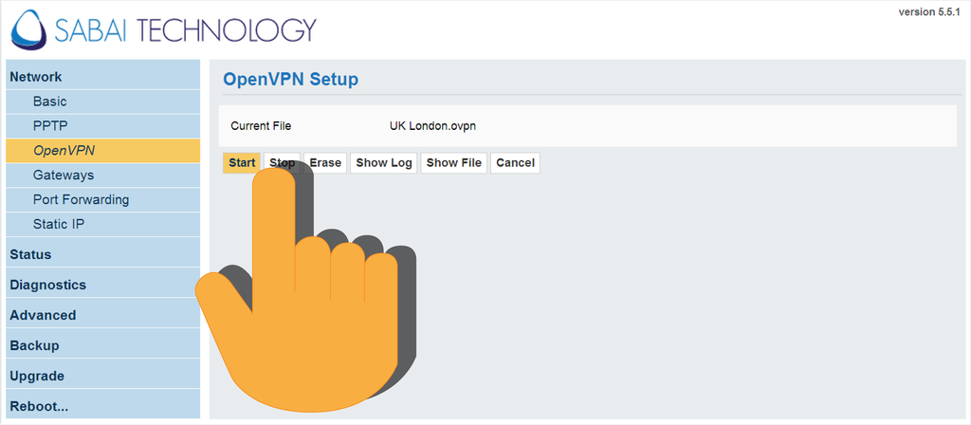Click the 'Current File' label

261,126
